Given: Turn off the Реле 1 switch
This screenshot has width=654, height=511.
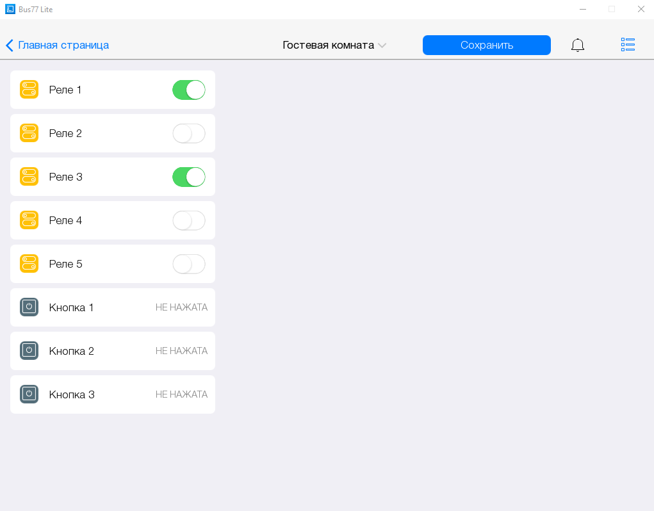Looking at the screenshot, I should (189, 90).
